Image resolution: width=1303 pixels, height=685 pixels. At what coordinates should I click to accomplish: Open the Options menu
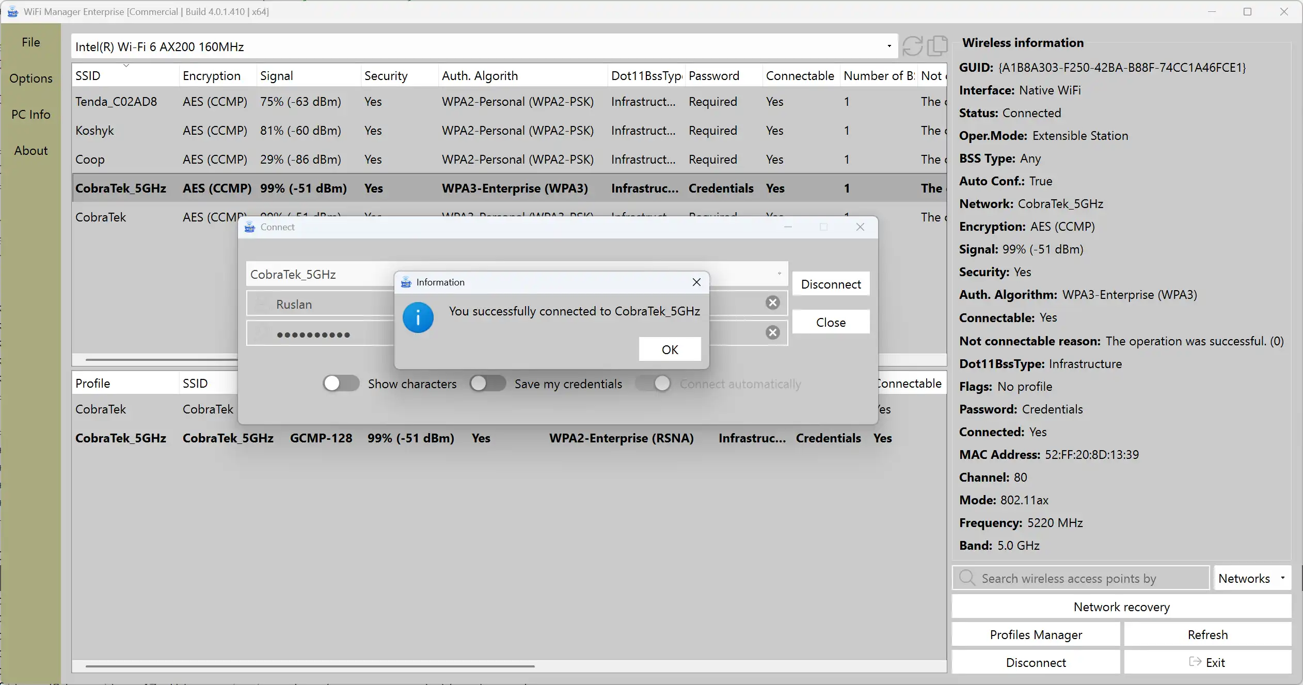click(31, 78)
